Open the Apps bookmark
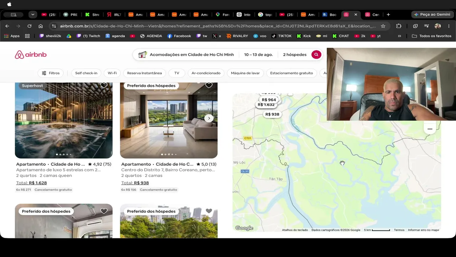The width and height of the screenshot is (456, 257). pos(12,36)
